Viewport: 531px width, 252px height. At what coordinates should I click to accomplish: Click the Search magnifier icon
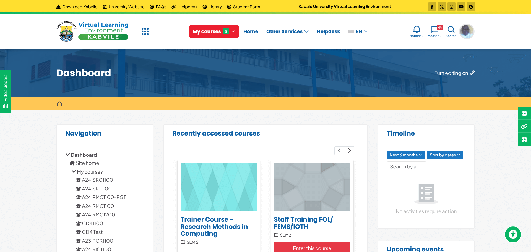click(451, 30)
